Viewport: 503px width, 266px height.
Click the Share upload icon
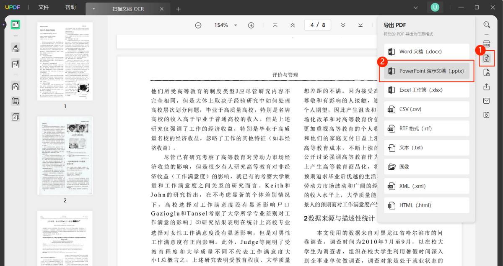[486, 87]
